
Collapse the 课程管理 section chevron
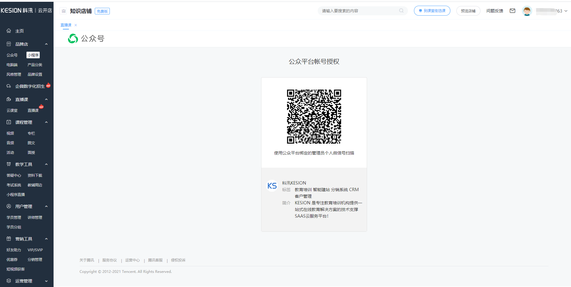coord(46,122)
